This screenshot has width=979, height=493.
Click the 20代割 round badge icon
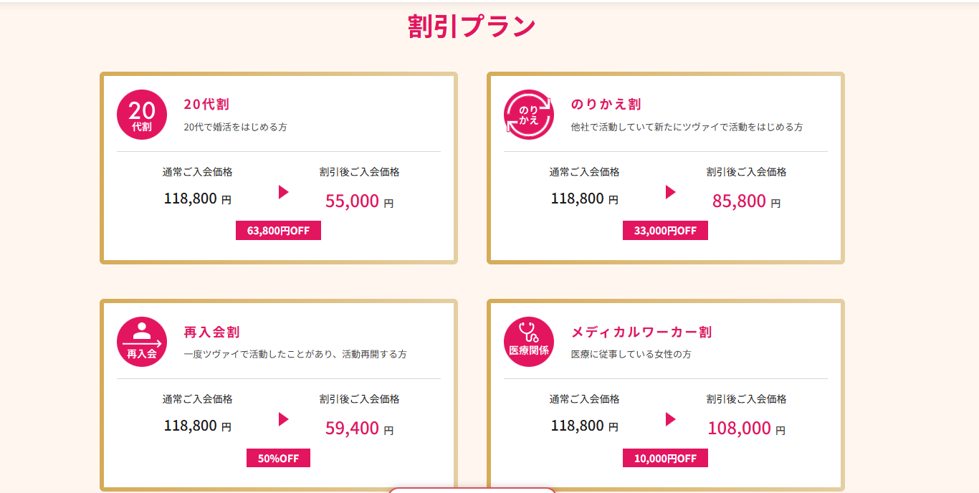coord(142,115)
